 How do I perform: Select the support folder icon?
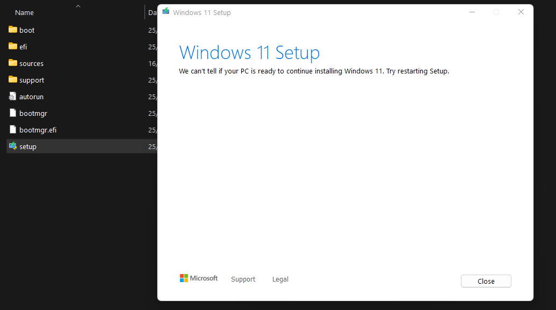click(x=13, y=79)
